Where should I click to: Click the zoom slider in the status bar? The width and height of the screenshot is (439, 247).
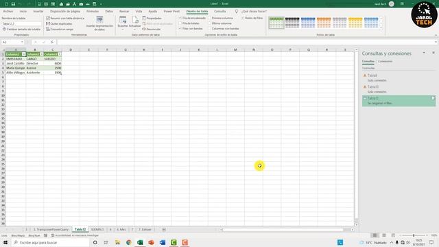[x=414, y=235]
